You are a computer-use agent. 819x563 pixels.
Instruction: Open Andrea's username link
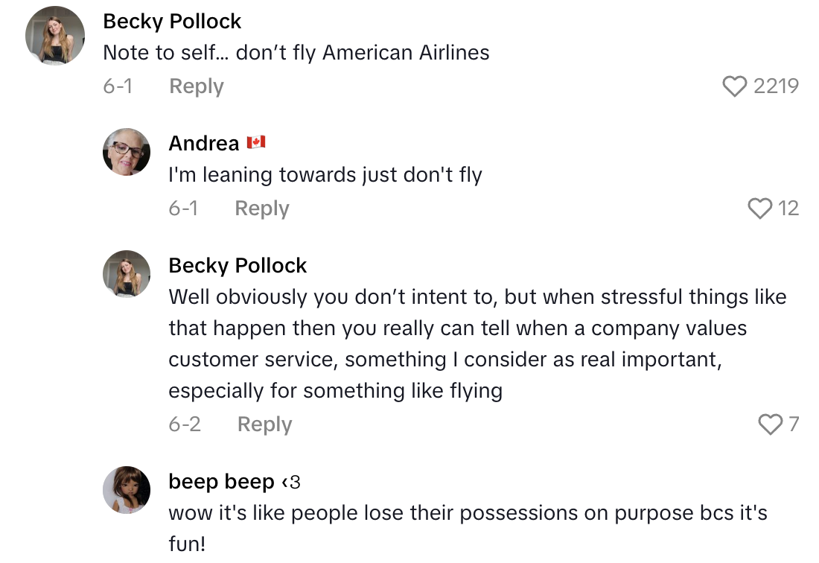[204, 143]
